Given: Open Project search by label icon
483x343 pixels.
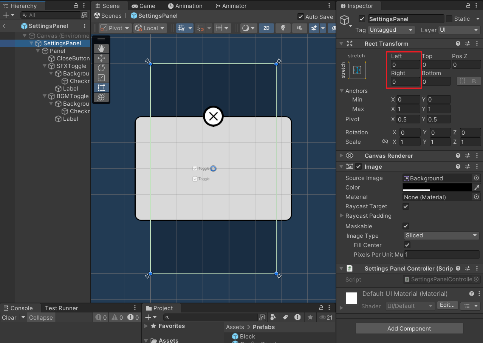Looking at the screenshot, I should (285, 317).
